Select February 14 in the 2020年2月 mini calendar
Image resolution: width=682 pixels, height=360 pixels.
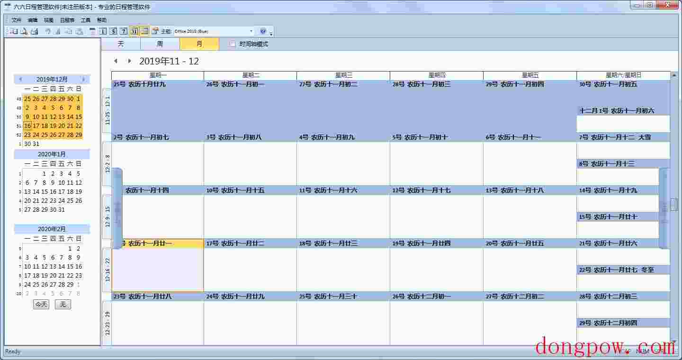[x=62, y=267]
